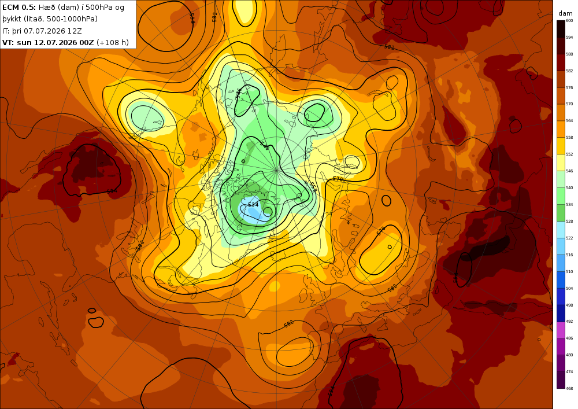Click the 564 tick label on the colorbar
578x409 pixels.
coord(569,121)
